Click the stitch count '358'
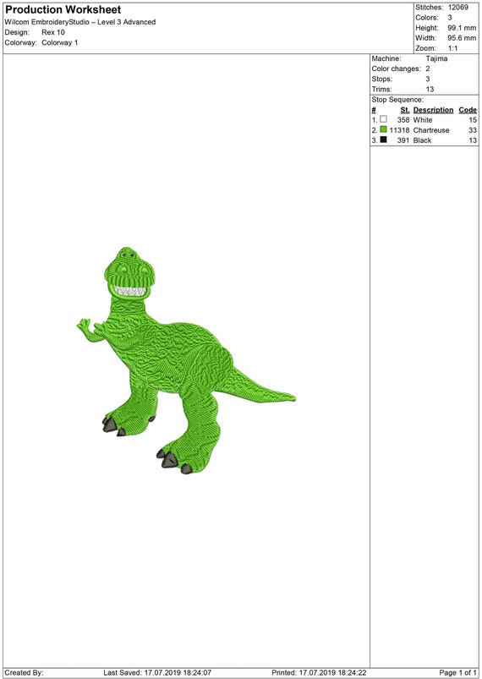Image resolution: width=482 pixels, height=679 pixels. (x=403, y=120)
